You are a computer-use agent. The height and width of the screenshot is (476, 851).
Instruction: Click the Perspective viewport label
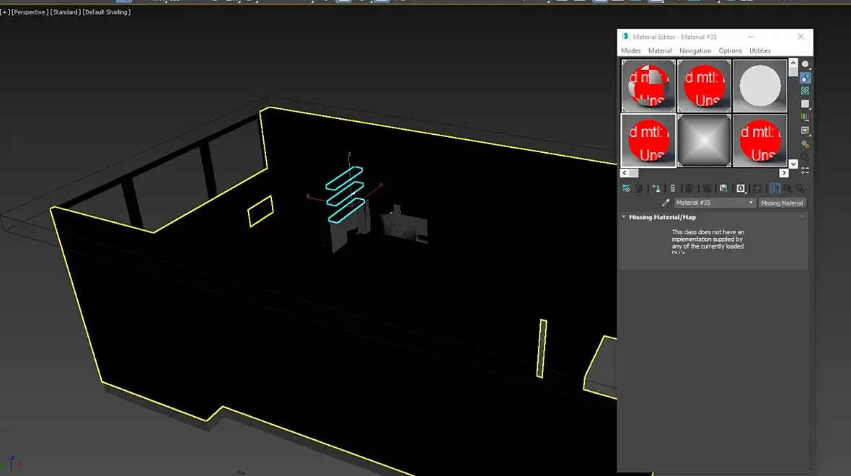[30, 12]
